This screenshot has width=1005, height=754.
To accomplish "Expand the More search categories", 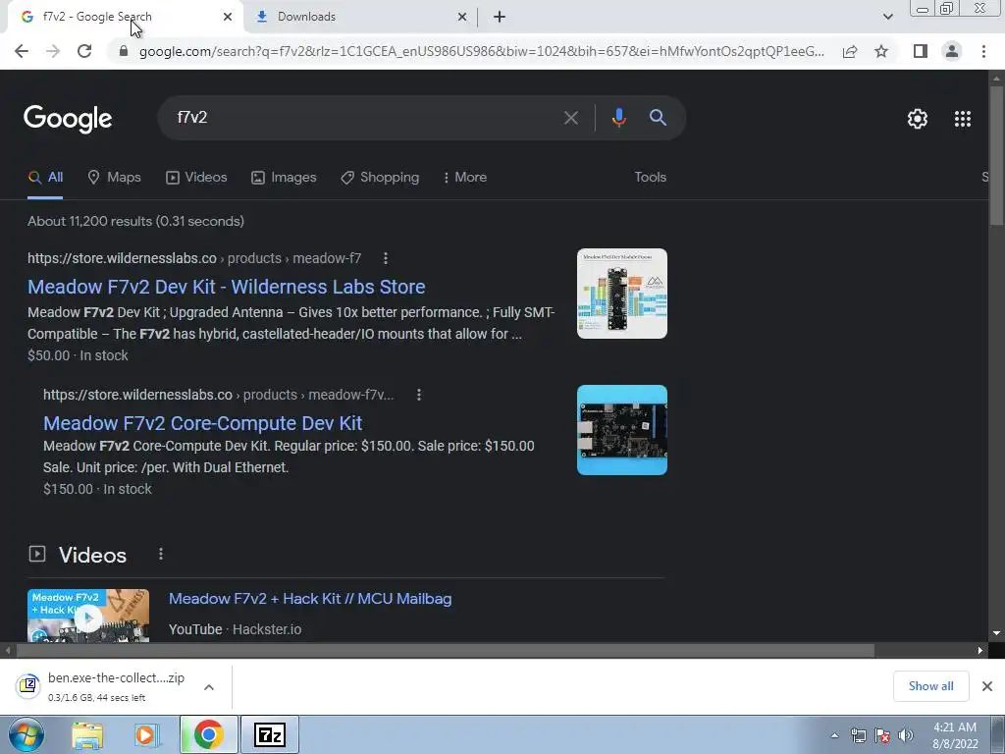I will coord(464,177).
